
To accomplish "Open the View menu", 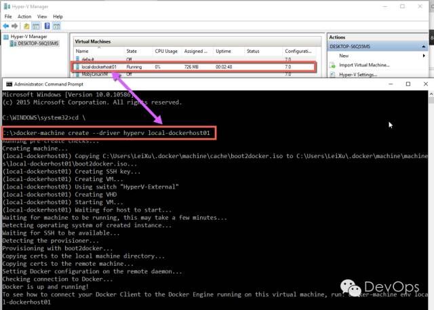I will tap(42, 16).
